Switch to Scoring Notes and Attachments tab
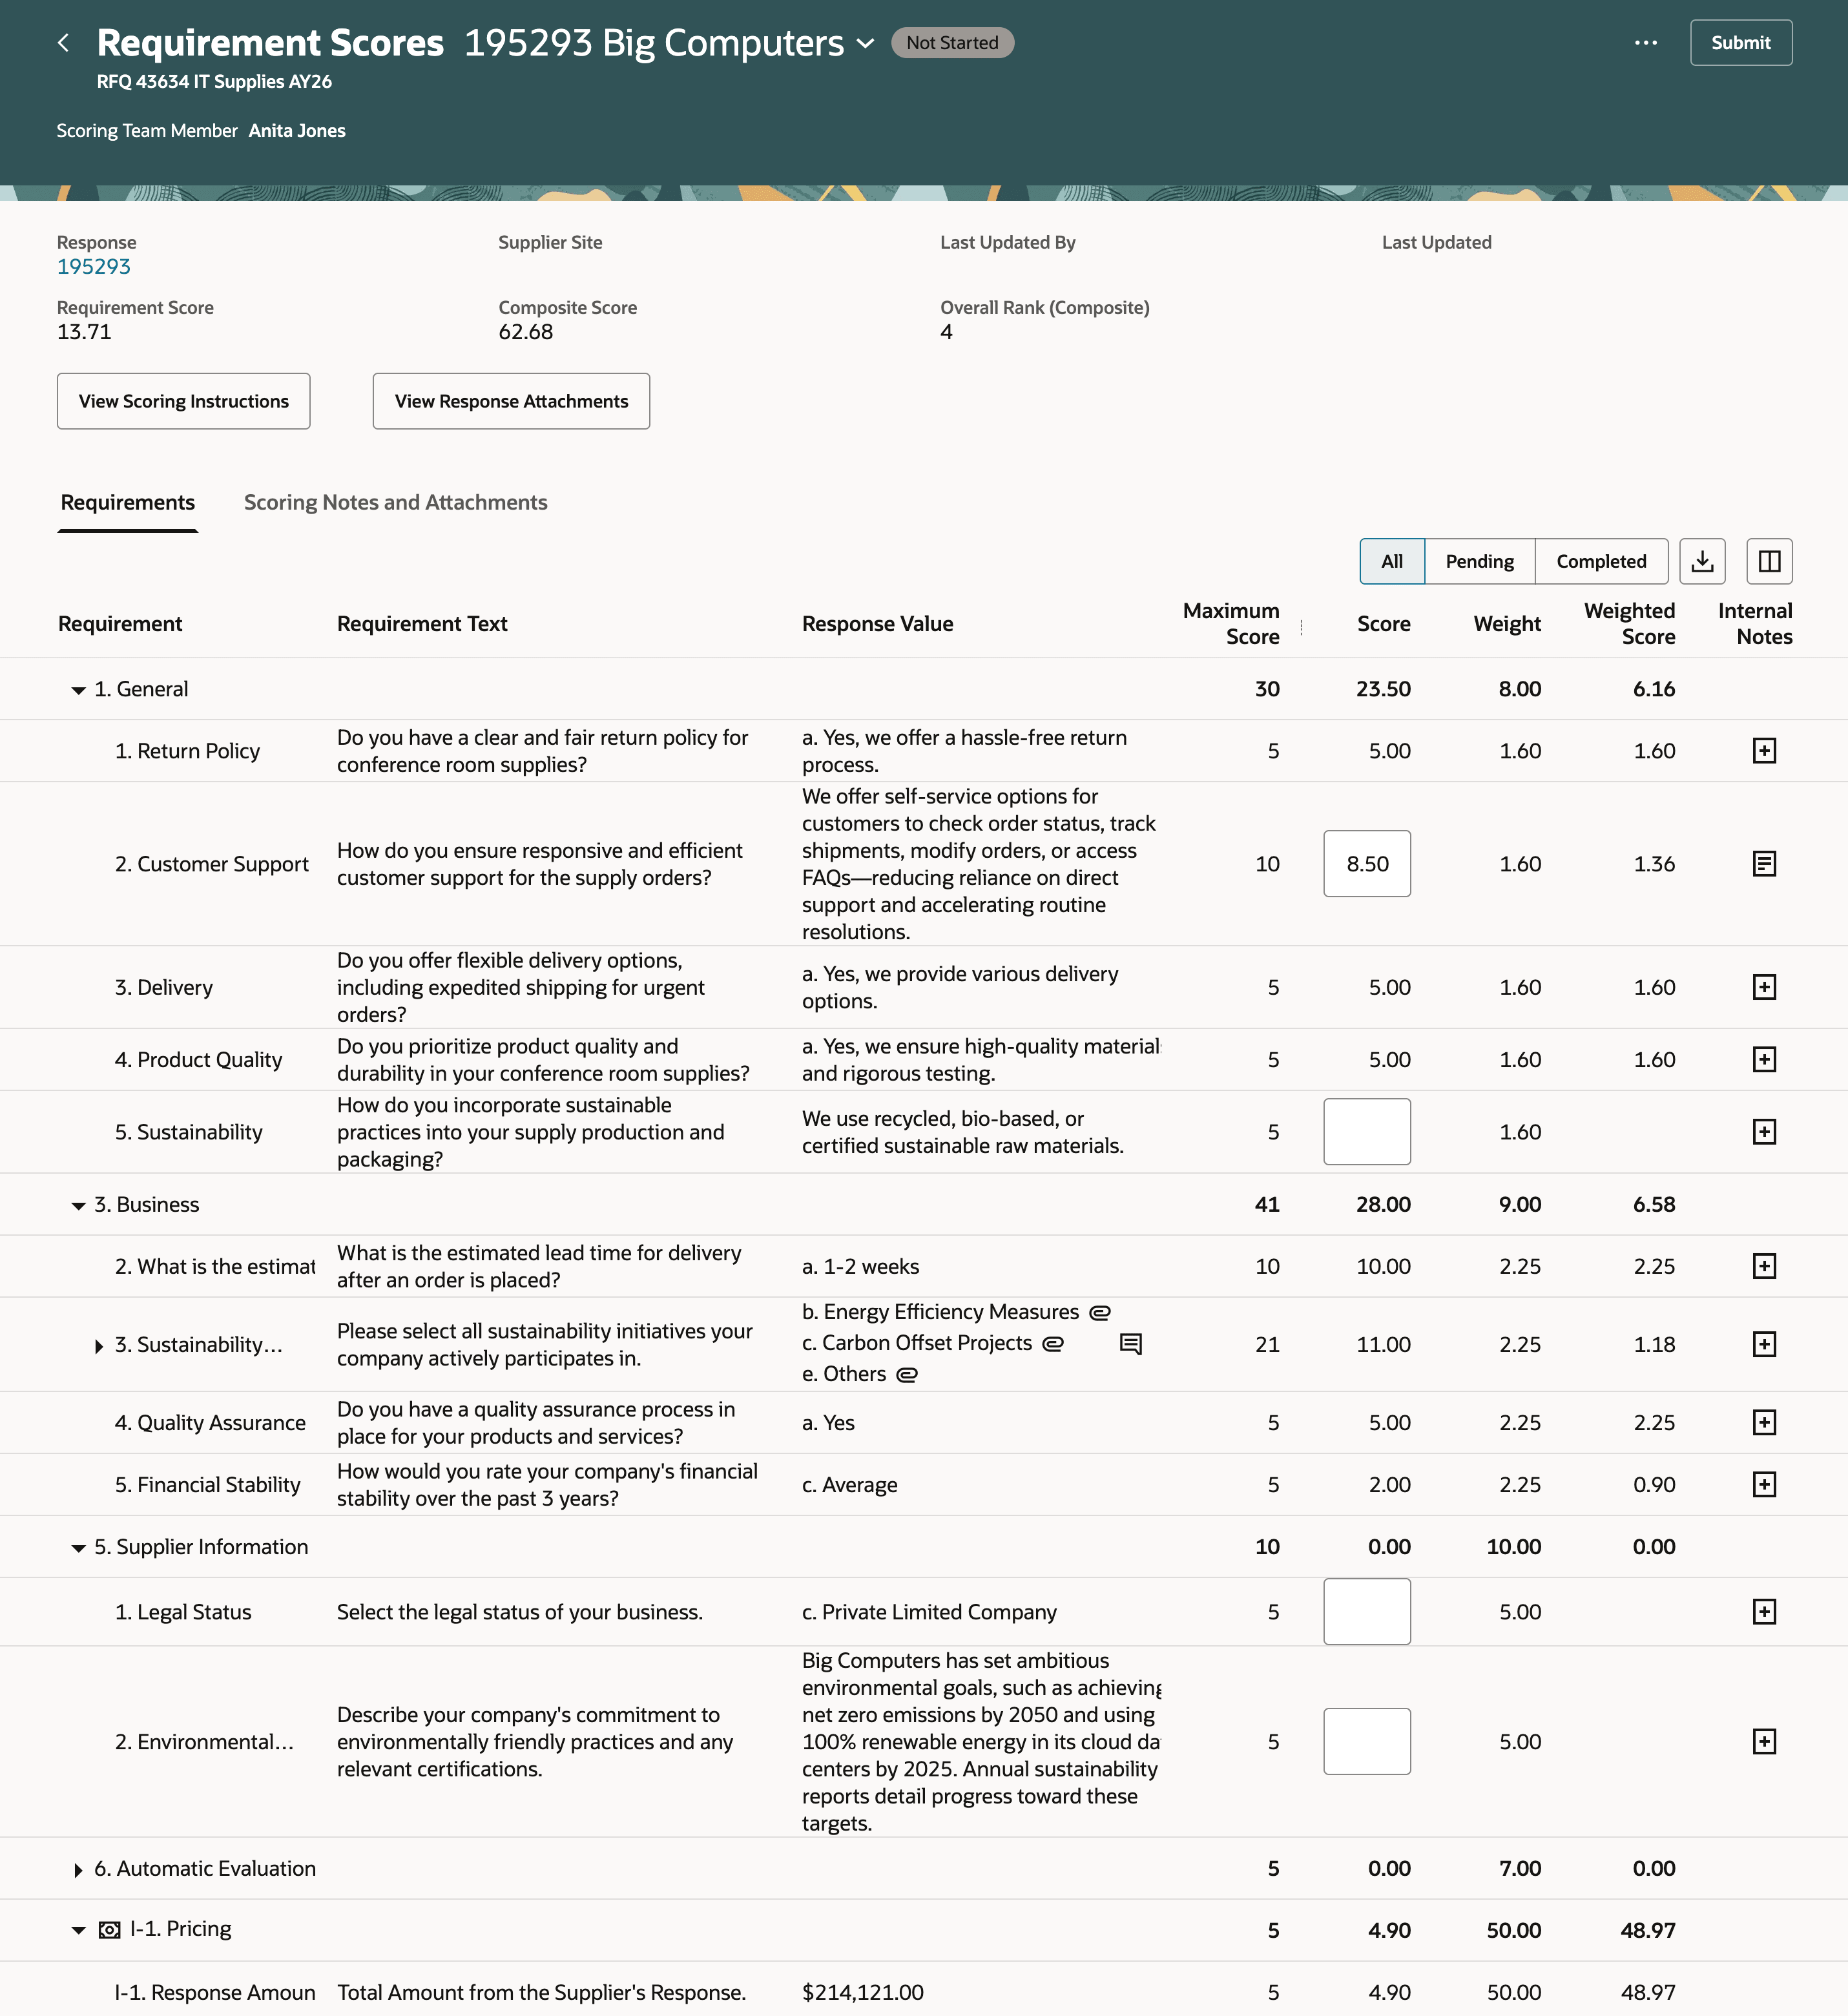 (x=396, y=502)
